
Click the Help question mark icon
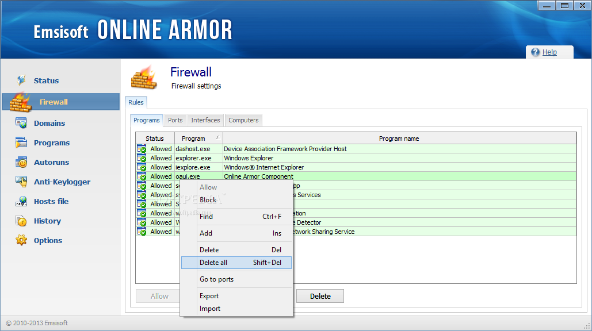click(535, 52)
